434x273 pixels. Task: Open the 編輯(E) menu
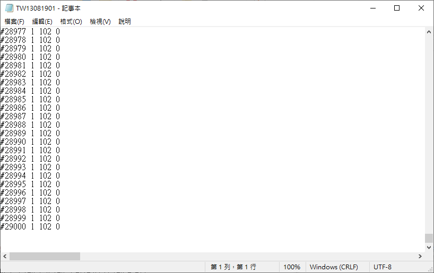(x=42, y=22)
